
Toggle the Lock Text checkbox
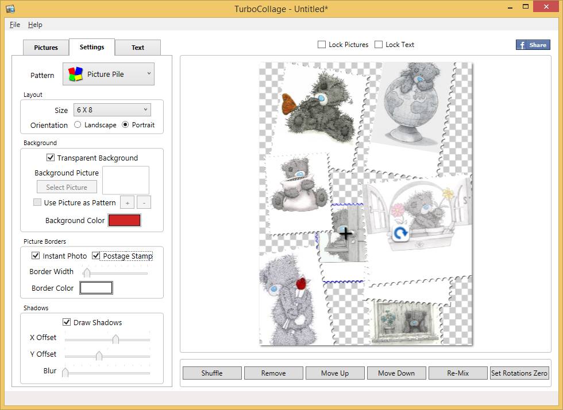tap(379, 45)
